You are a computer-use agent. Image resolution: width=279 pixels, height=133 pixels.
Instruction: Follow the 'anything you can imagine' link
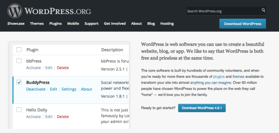click(x=211, y=83)
